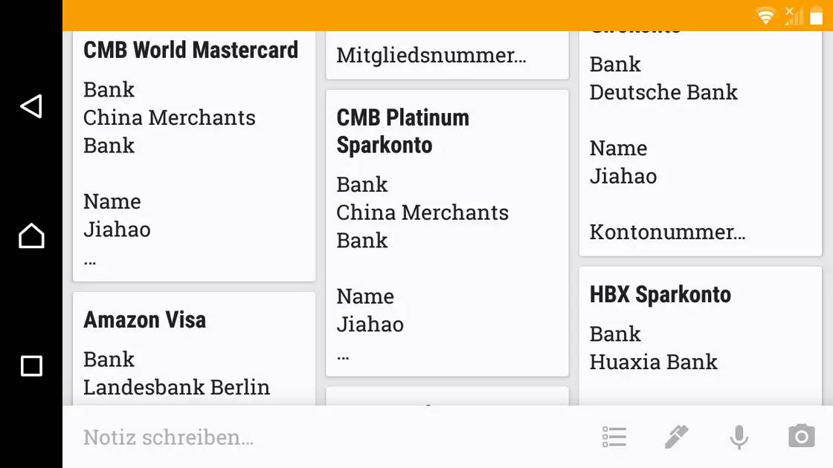833x468 pixels.
Task: Open the Amazon Visa note
Action: 194,349
